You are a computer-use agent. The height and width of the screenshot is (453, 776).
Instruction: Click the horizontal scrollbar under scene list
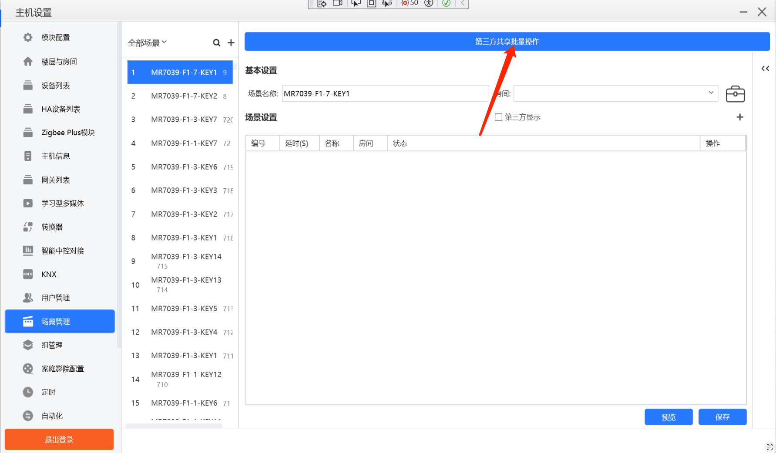point(174,426)
